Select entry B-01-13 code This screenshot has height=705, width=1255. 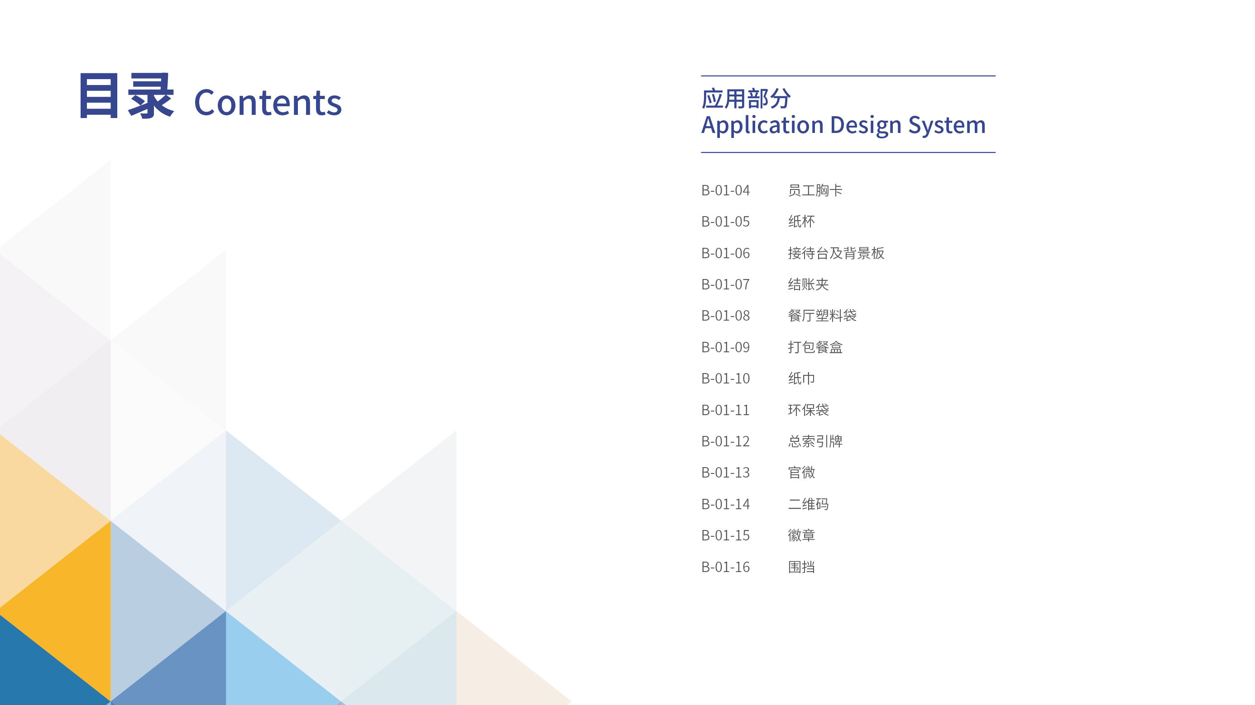(x=725, y=473)
